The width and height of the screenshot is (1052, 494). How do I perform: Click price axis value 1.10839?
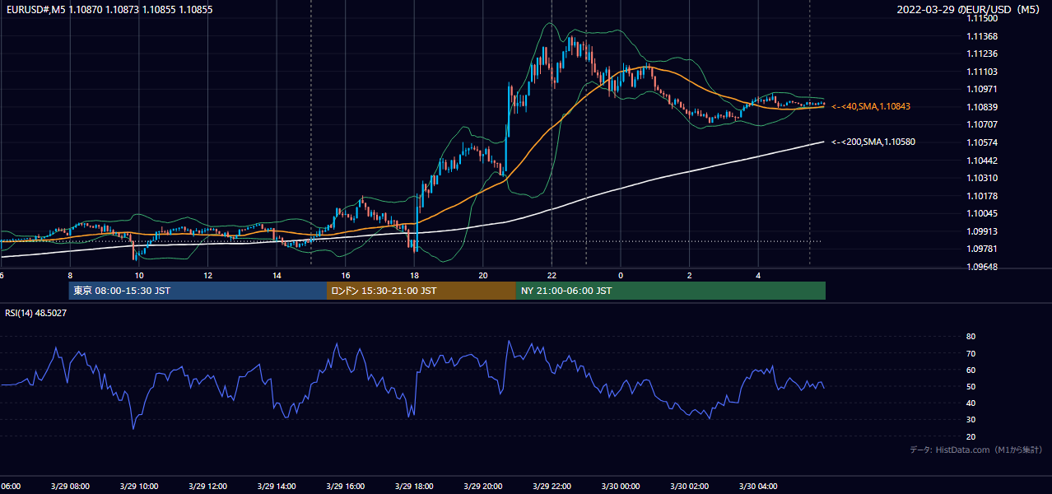tap(981, 107)
